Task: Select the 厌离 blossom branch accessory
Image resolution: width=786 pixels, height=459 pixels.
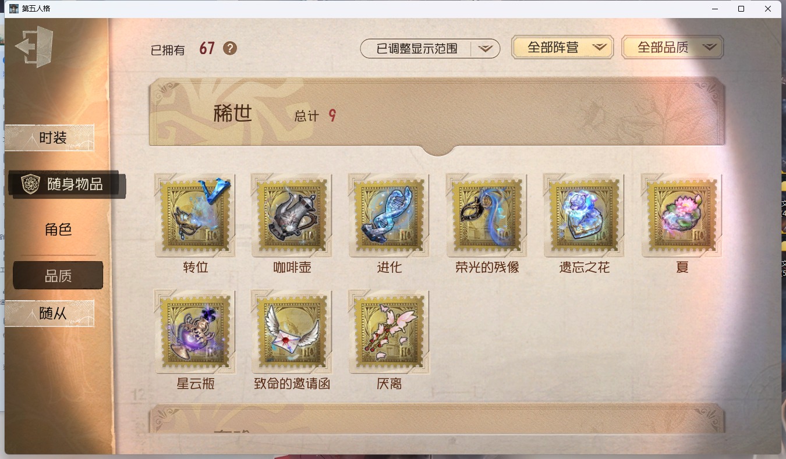Action: point(389,332)
